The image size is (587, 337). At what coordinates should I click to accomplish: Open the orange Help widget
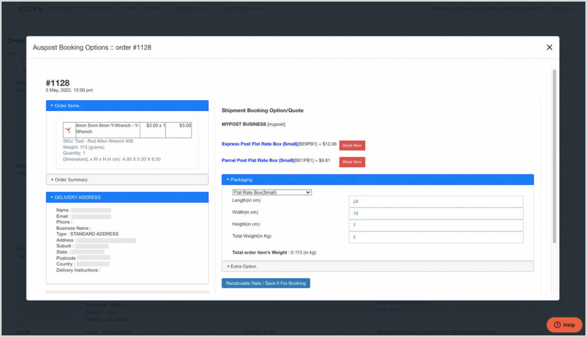tap(564, 324)
